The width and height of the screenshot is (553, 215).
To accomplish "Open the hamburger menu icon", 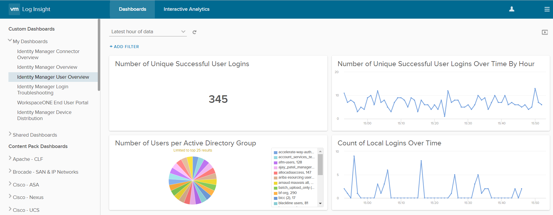I will tap(547, 9).
